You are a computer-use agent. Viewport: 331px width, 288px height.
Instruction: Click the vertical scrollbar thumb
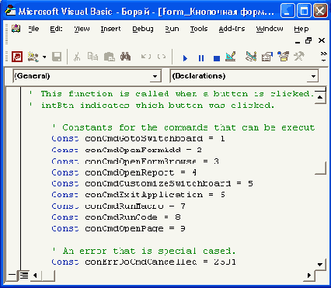pyautogui.click(x=320, y=167)
